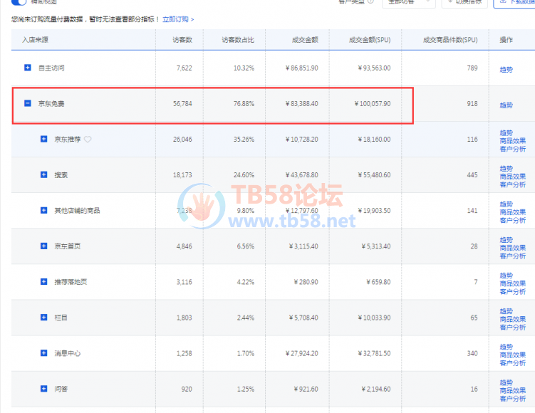The image size is (535, 413).
Task: Select the 消息中心 row label
Action: (x=68, y=353)
